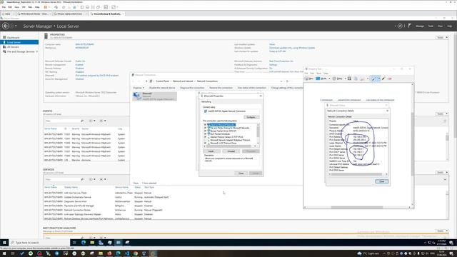This screenshot has height=257, width=457.
Task: Switch to the Home tab in VMware
Action: (x=8, y=14)
